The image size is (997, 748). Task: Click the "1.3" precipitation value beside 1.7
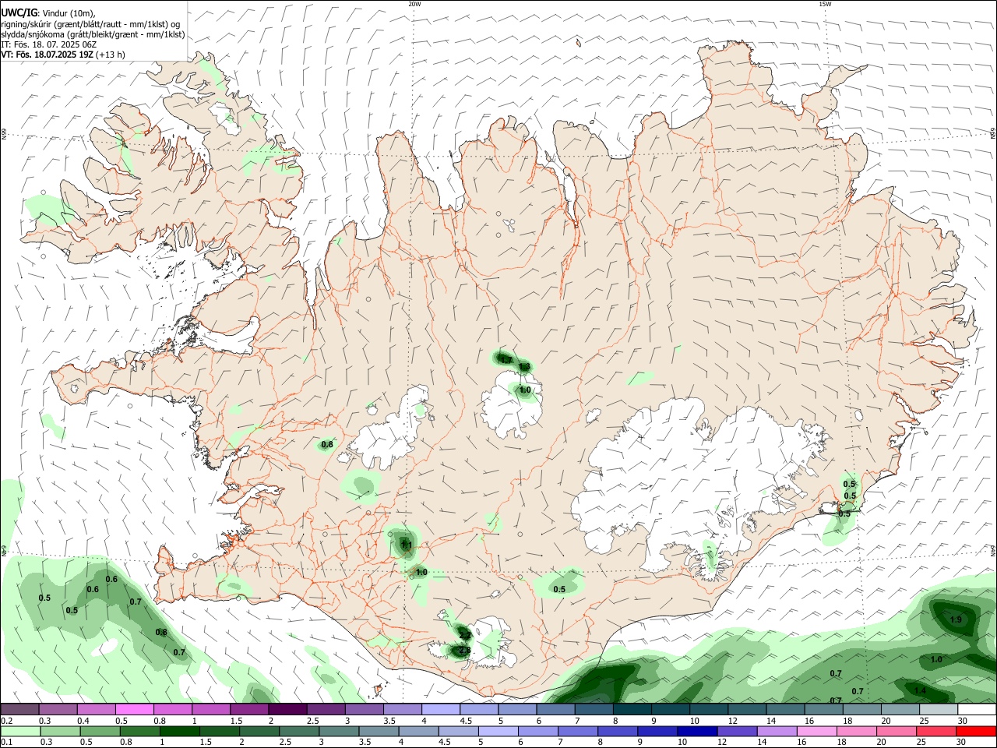click(x=524, y=366)
